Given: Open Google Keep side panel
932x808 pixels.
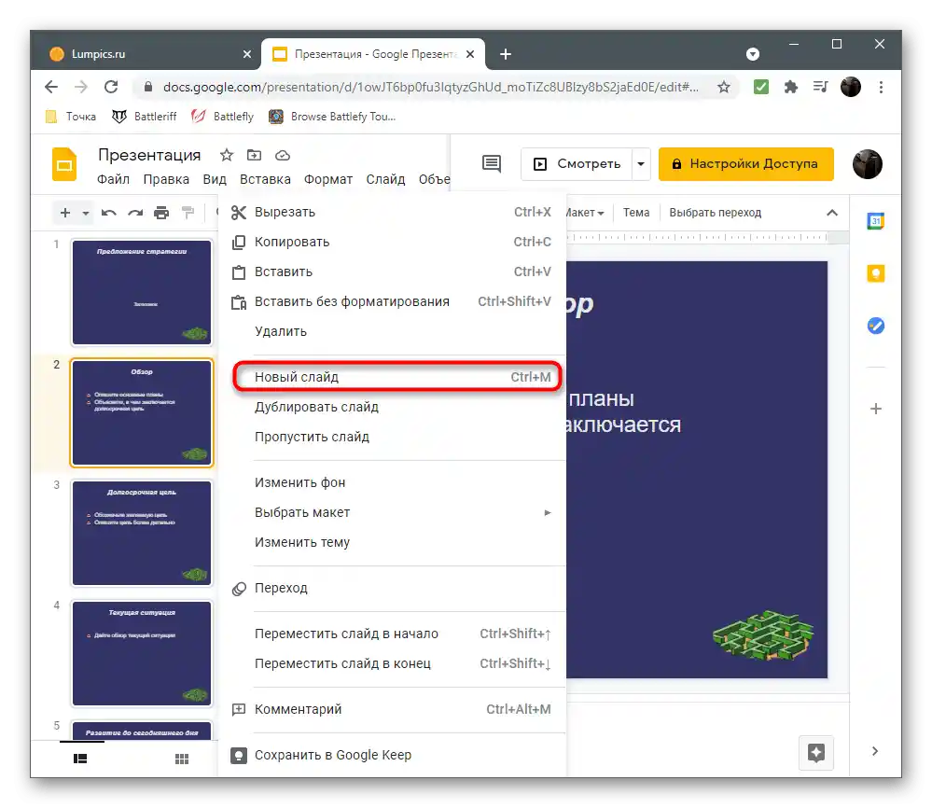Looking at the screenshot, I should coord(875,273).
